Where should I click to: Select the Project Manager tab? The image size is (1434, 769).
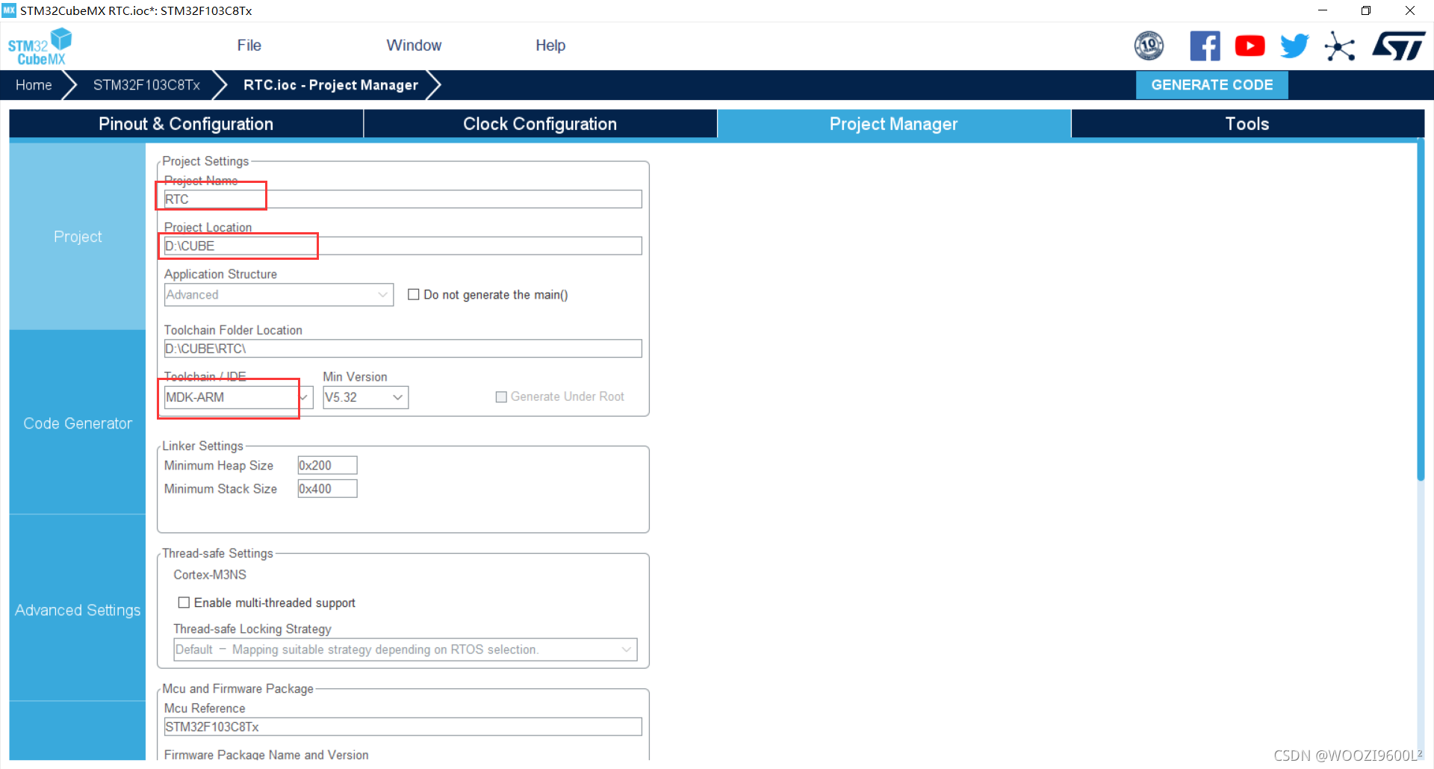coord(893,124)
